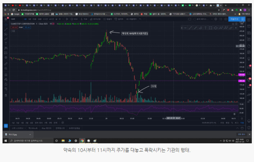Click the blue 퍼블리쉬 publish button
Screen dimensions: 254x162
235,19
